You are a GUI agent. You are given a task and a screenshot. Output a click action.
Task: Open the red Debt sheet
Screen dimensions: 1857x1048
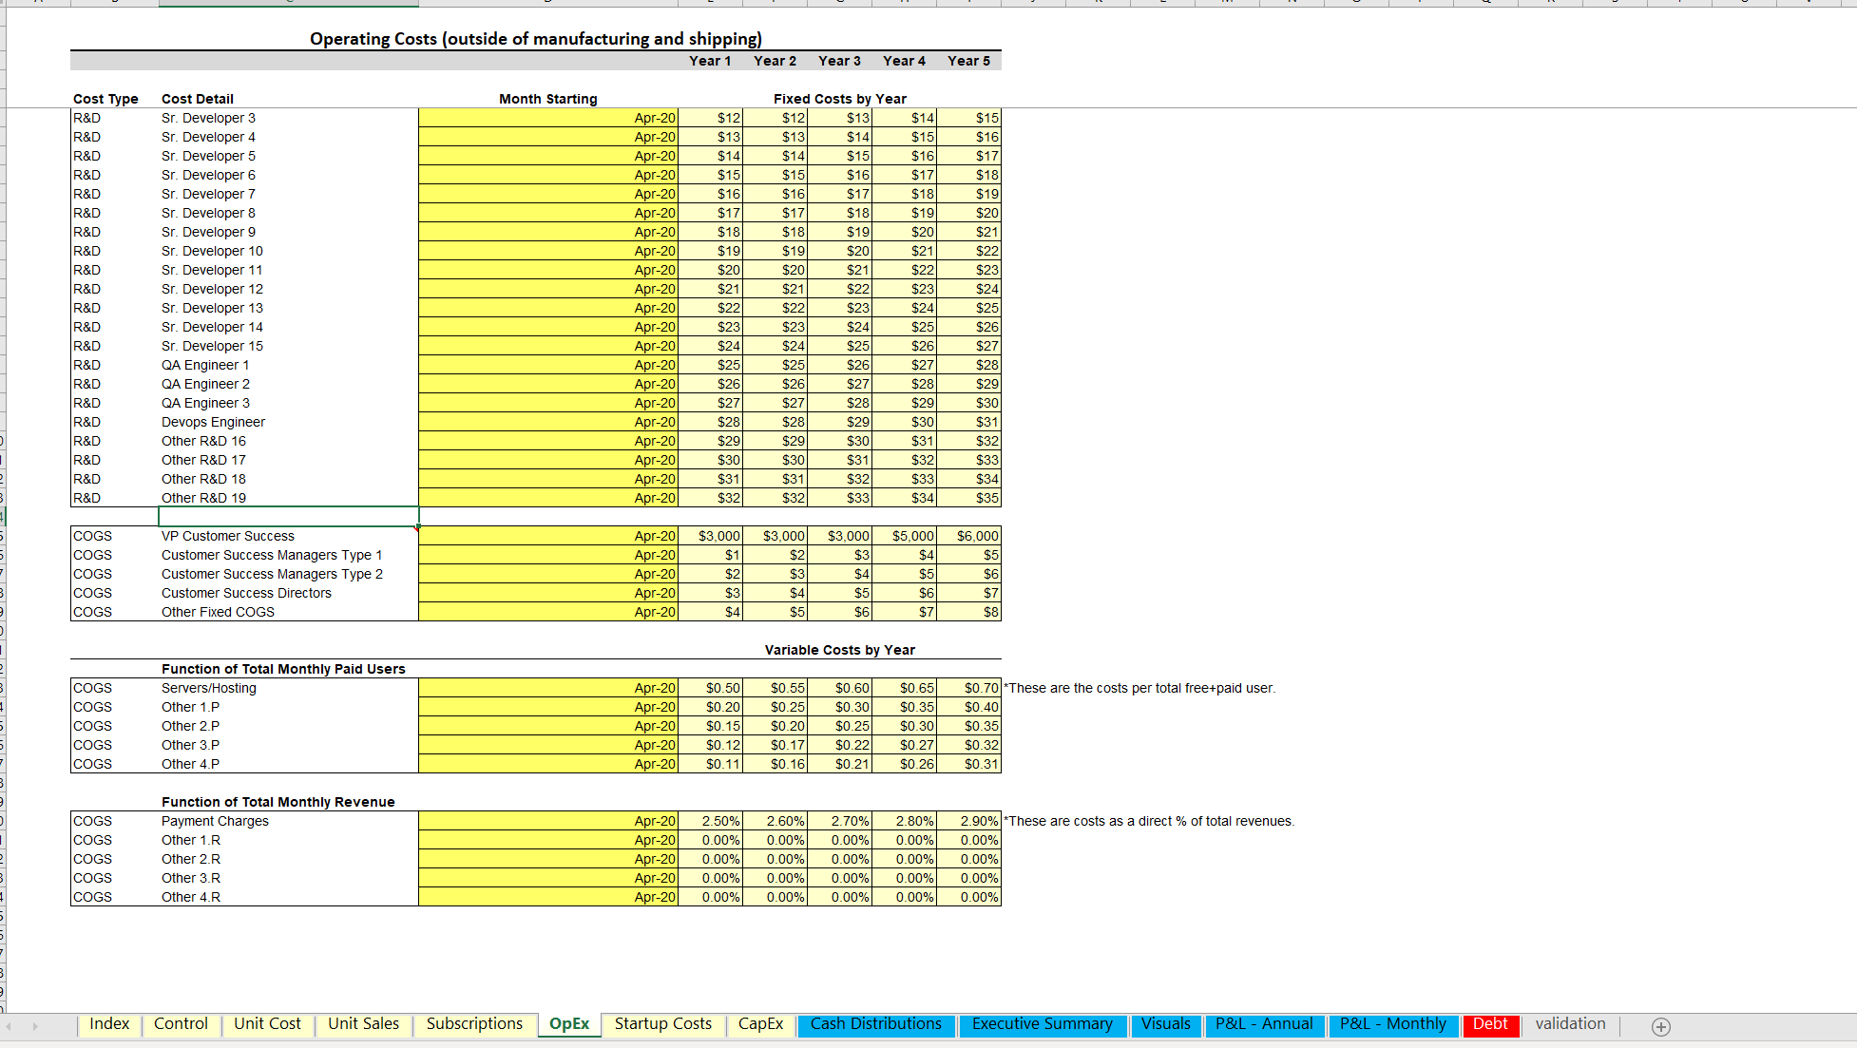[1491, 1024]
